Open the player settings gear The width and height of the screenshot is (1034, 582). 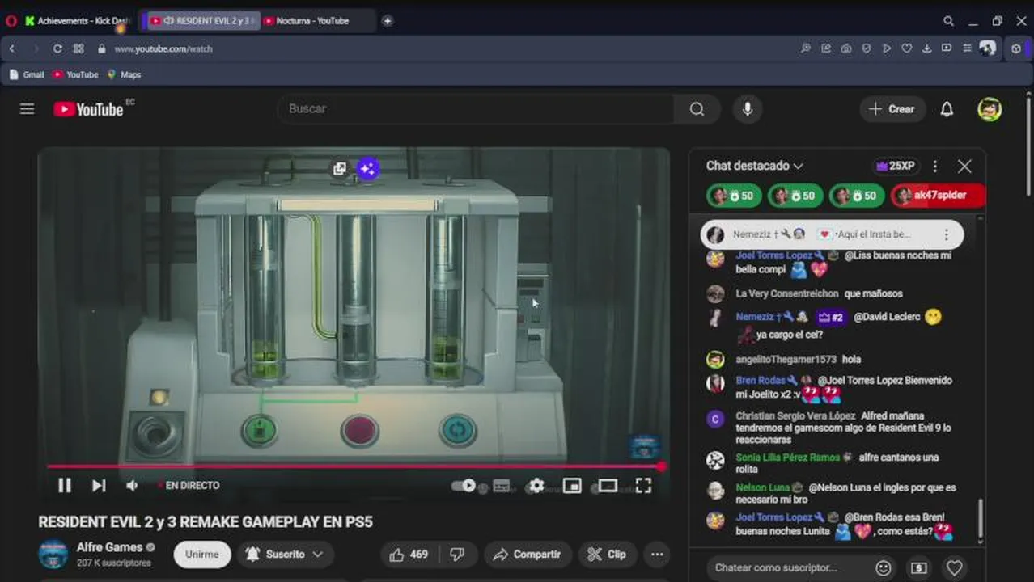tap(536, 486)
